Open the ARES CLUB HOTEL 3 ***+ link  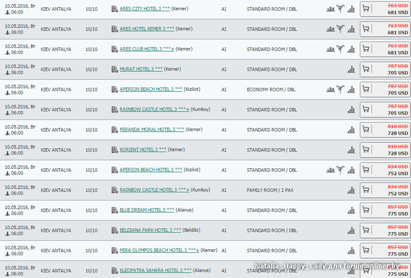147,49
